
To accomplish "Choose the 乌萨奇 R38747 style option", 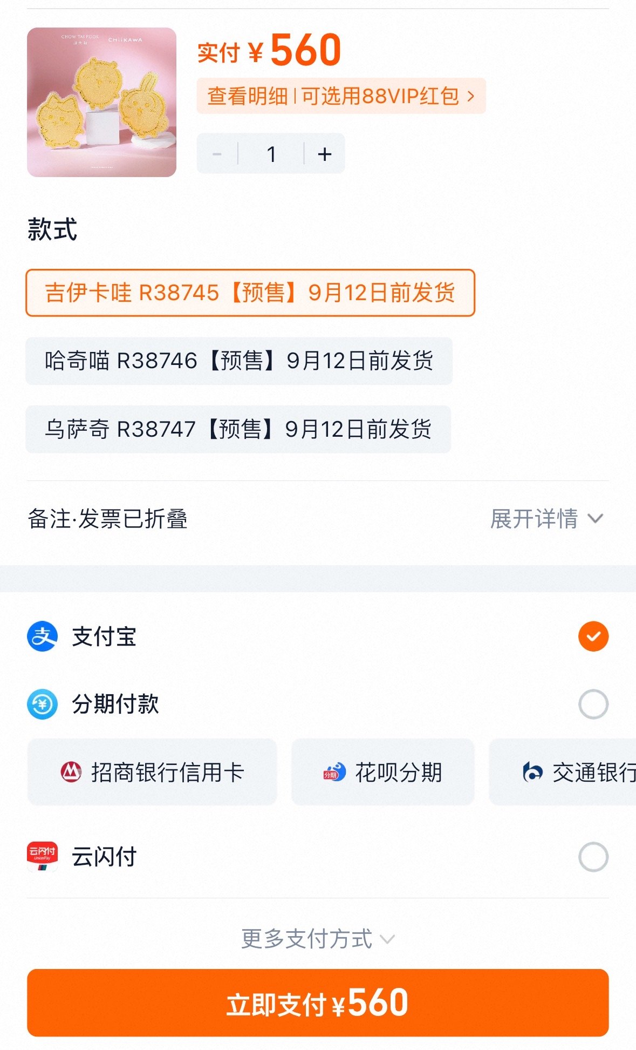I will tap(238, 429).
